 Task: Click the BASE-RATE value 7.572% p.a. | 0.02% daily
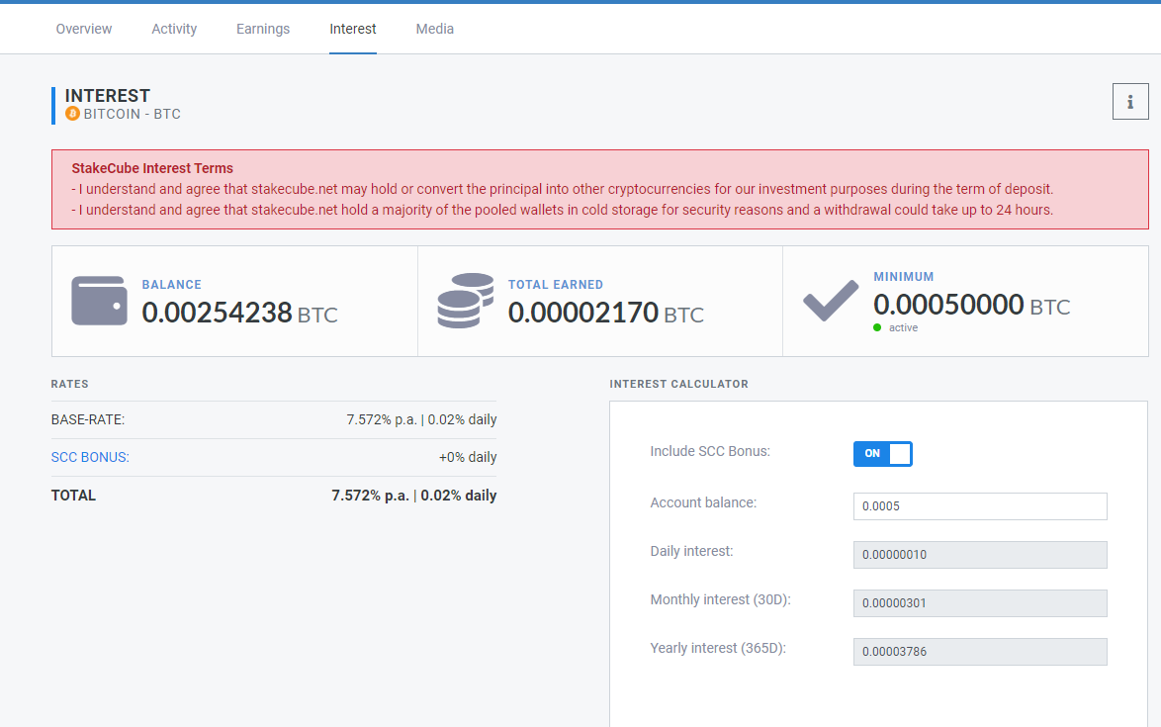click(x=421, y=419)
